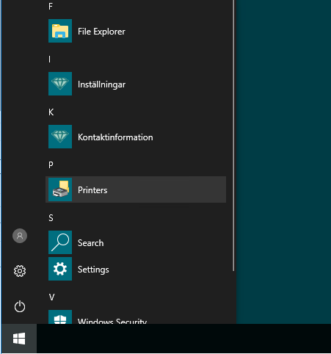
Task: Click the Kontaktinformation diamond icon
Action: click(60, 137)
